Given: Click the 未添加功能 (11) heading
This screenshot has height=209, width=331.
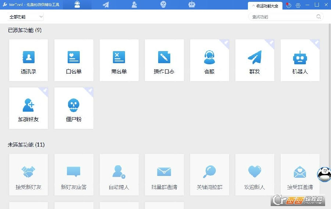Looking at the screenshot, I should click(x=26, y=145).
